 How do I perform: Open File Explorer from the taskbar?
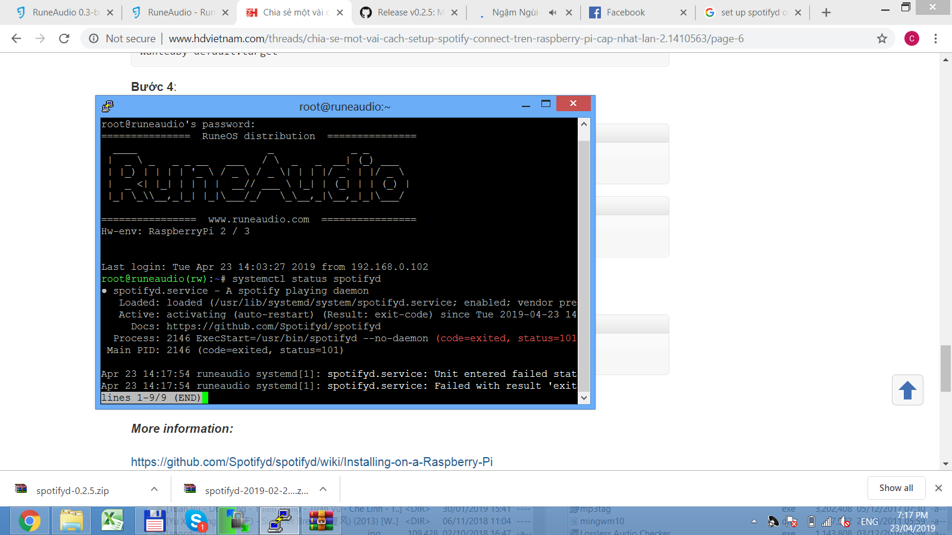[x=71, y=521]
